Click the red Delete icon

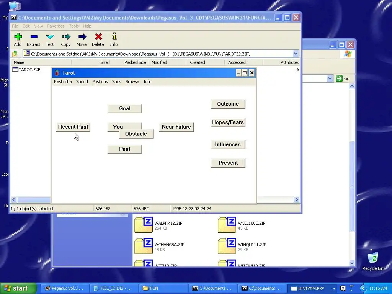pyautogui.click(x=98, y=37)
